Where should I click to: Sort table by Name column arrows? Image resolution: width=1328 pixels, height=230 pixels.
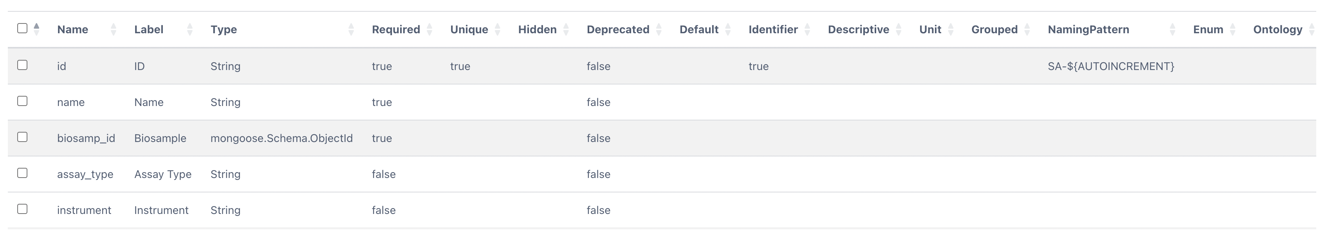(114, 30)
